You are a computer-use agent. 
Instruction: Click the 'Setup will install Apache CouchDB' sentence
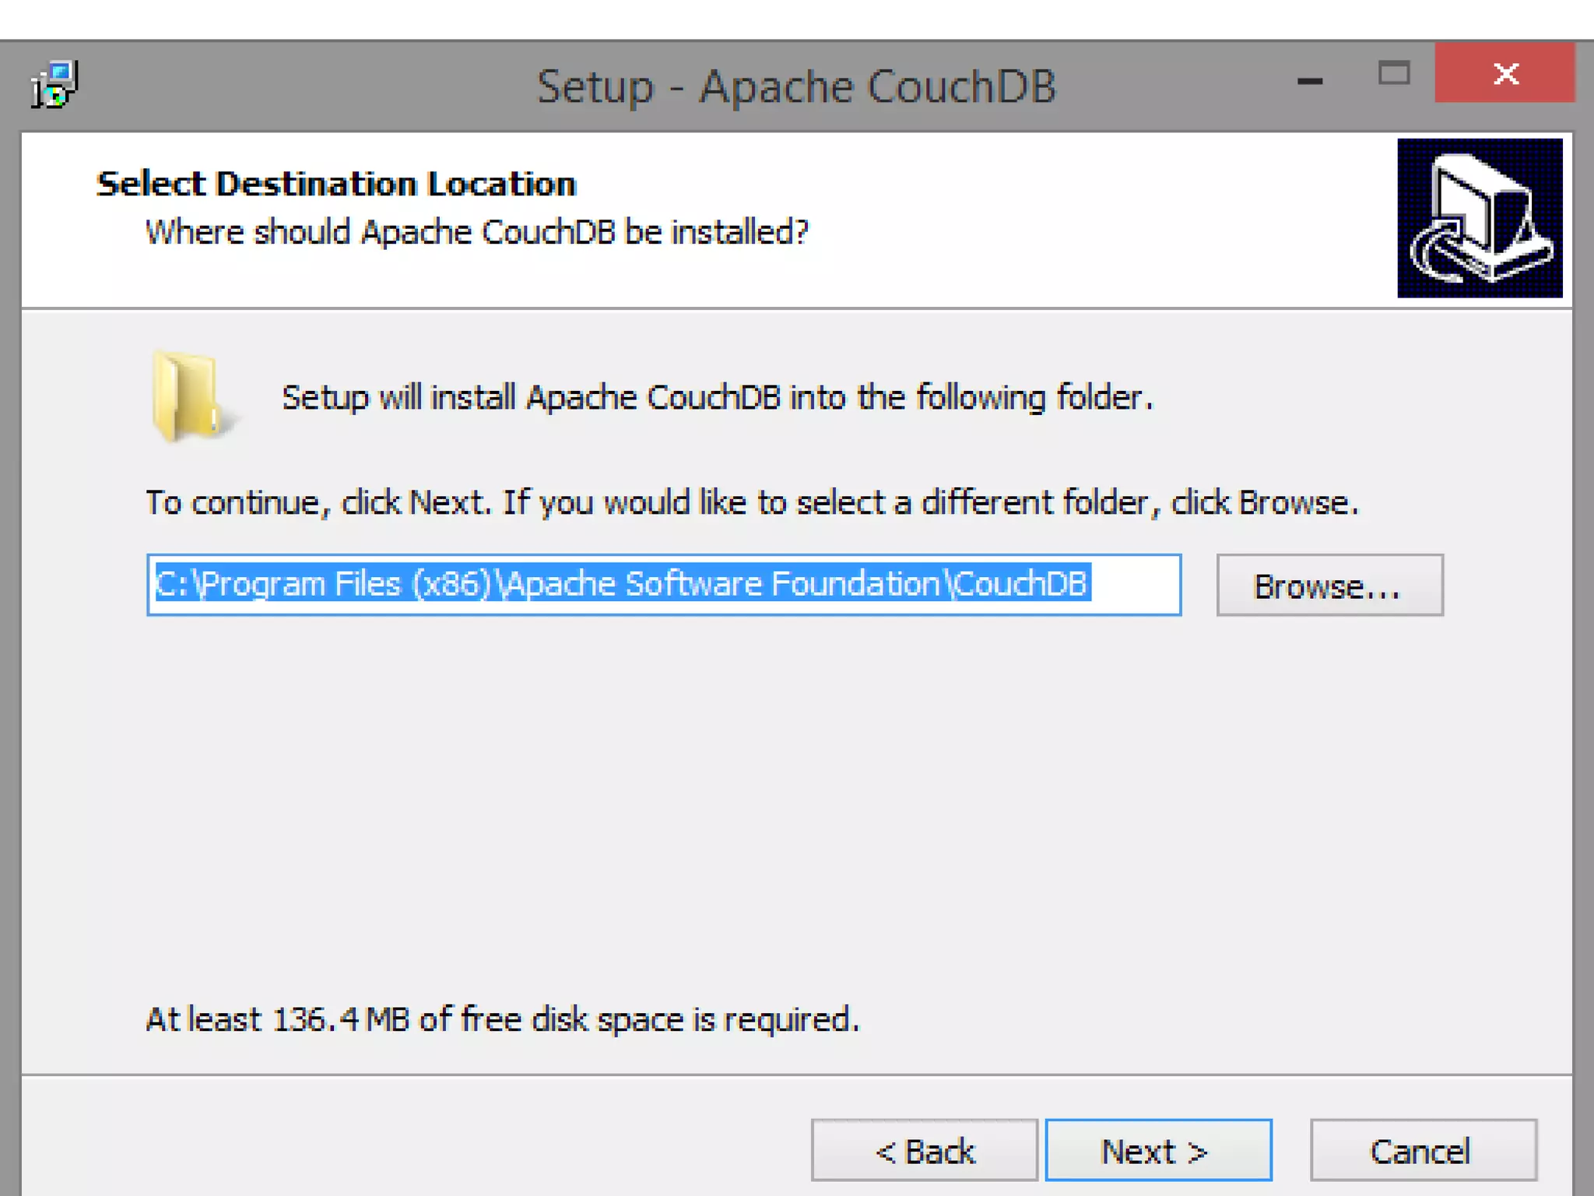coord(716,398)
